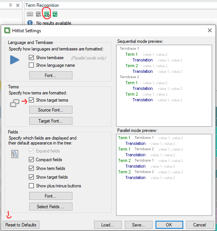
Task: Click the Hitlist Settings title icon
Action: click(x=7, y=30)
